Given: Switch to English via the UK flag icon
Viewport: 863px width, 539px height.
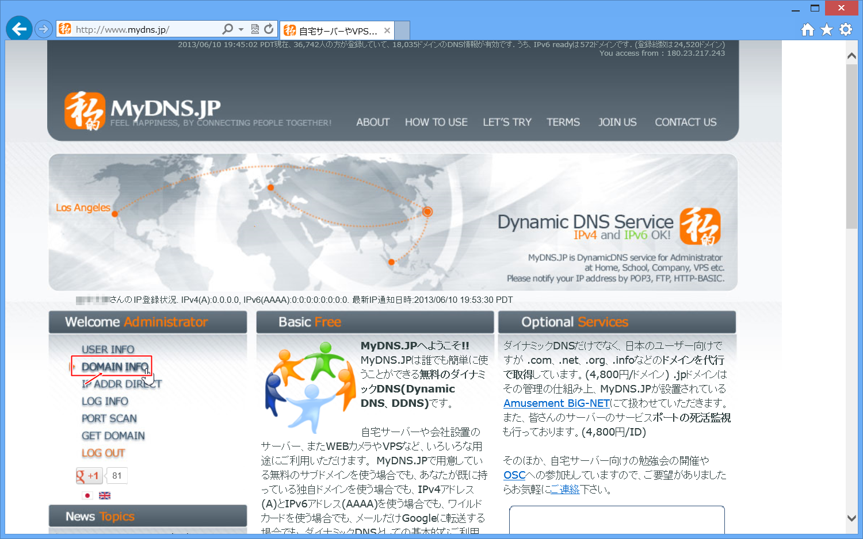Looking at the screenshot, I should (104, 495).
